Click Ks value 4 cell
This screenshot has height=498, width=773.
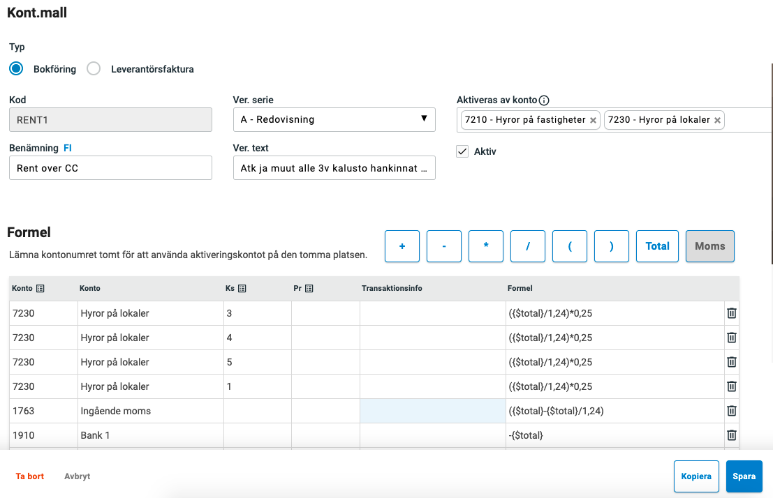pyautogui.click(x=258, y=338)
